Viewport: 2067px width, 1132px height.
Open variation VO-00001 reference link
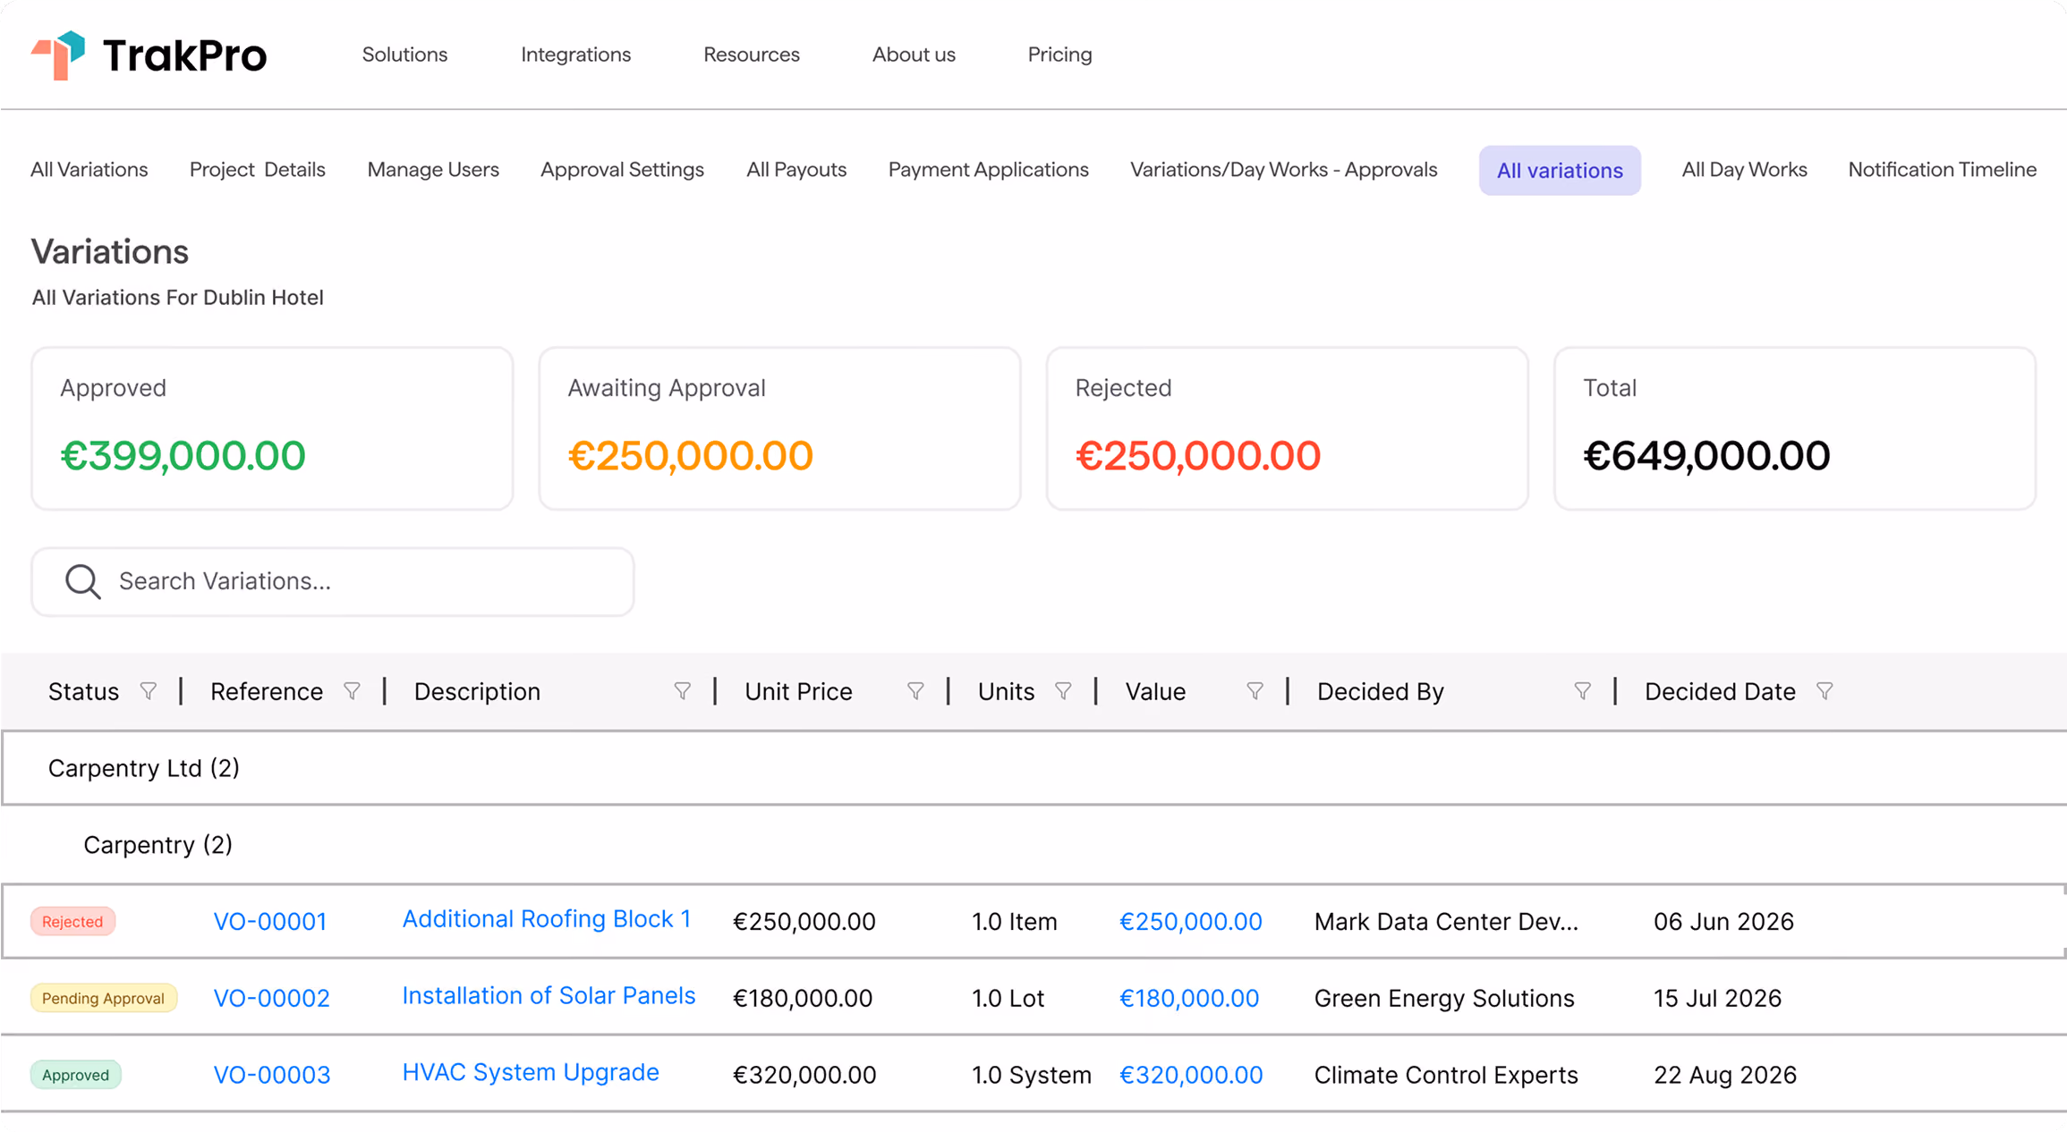point(270,922)
